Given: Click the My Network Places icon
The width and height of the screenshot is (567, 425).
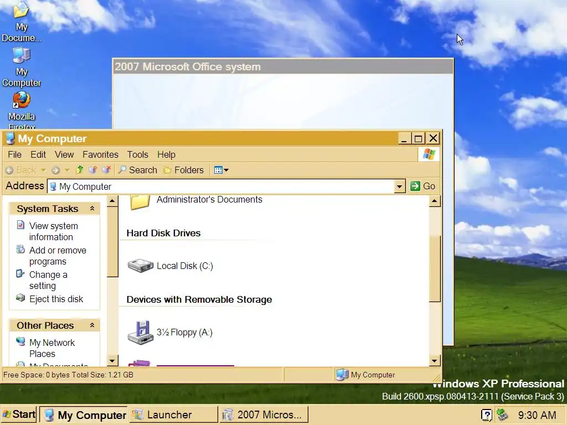Looking at the screenshot, I should 20,341.
